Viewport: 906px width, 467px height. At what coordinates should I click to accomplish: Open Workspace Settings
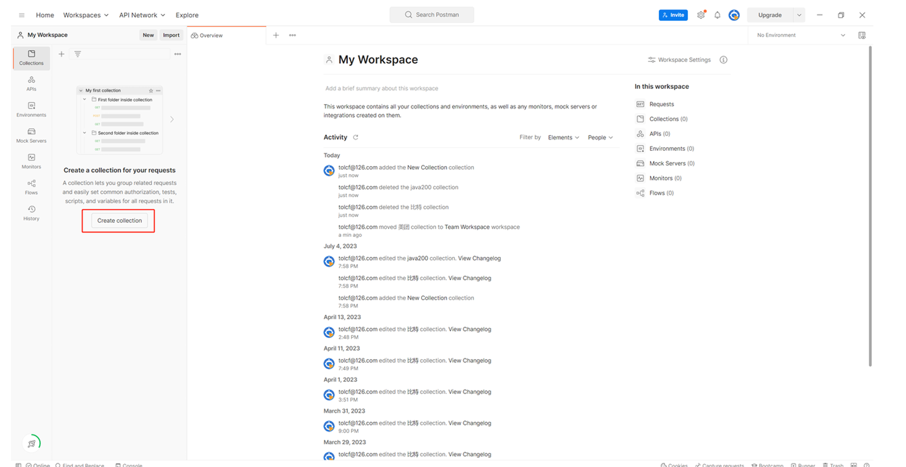pyautogui.click(x=679, y=60)
